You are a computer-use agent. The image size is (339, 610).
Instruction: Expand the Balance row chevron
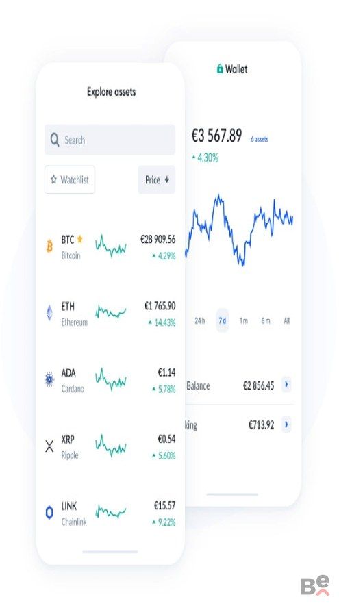tap(286, 385)
